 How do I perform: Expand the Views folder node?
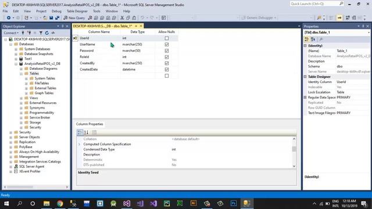(x=21, y=98)
